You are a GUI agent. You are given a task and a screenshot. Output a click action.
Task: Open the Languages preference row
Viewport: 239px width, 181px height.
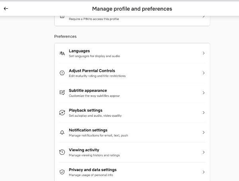pos(132,53)
